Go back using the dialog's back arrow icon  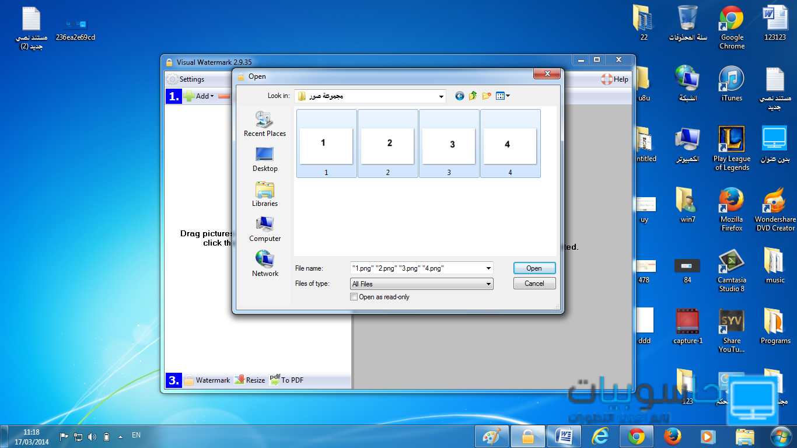pos(460,96)
